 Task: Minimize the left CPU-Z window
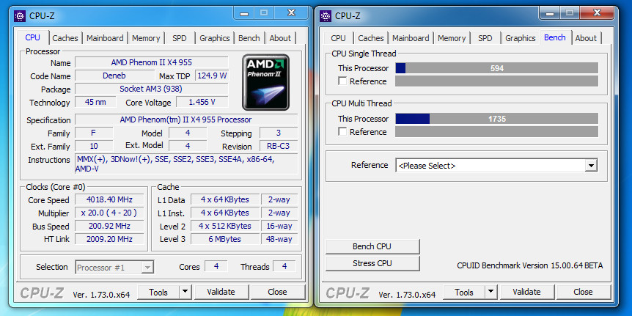244,13
